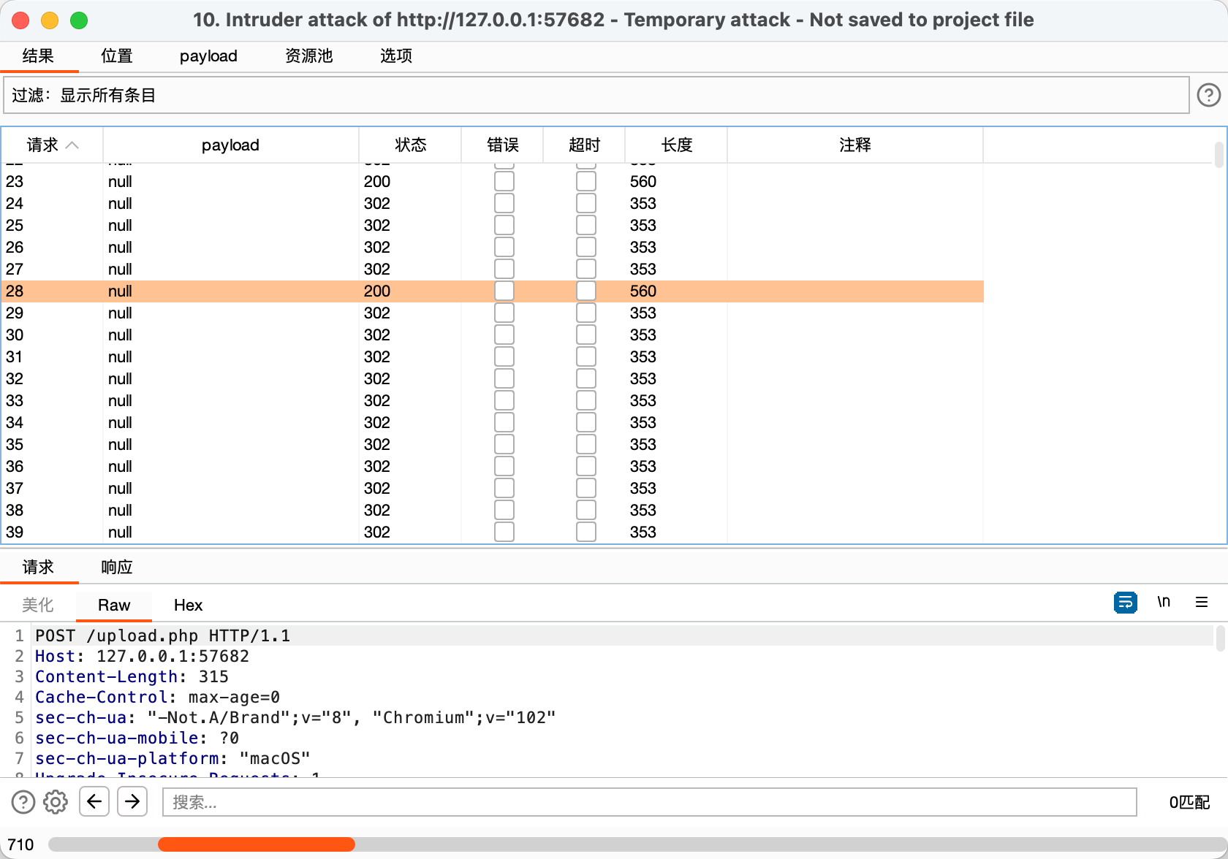Go to previous search match arrow
The height and width of the screenshot is (859, 1228).
(94, 802)
